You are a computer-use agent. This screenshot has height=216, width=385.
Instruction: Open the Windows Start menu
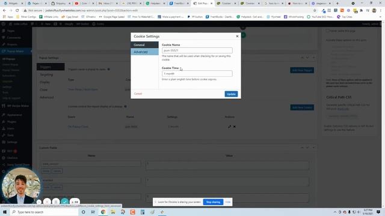click(5, 212)
